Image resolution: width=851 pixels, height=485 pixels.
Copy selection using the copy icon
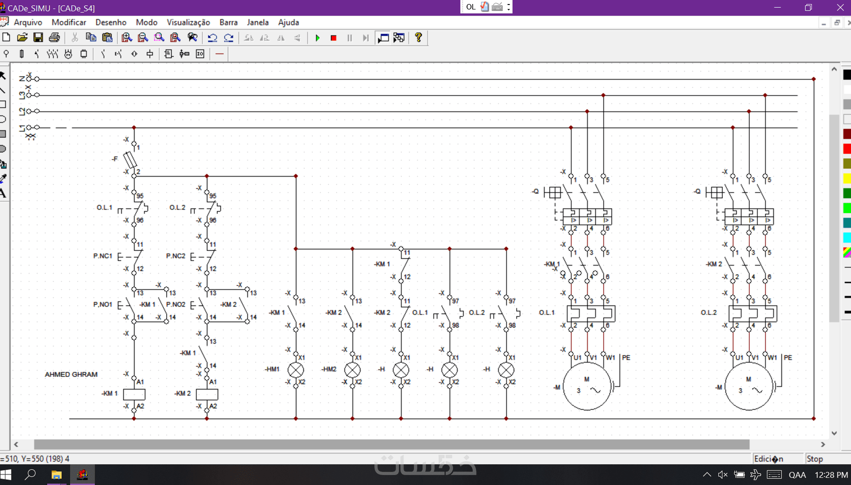point(91,37)
